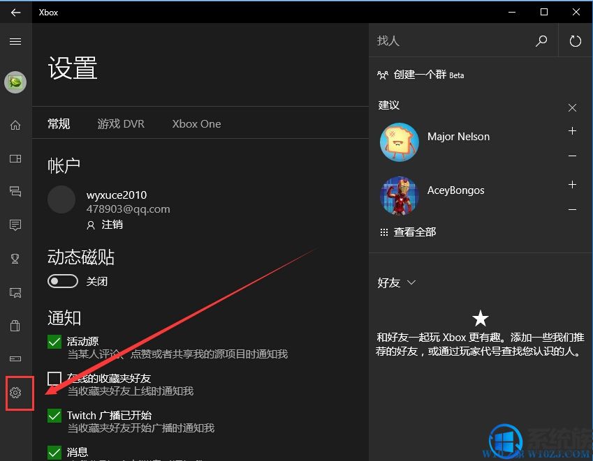Close the Xbox window
Image resolution: width=593 pixels, height=461 pixels.
coord(576,12)
